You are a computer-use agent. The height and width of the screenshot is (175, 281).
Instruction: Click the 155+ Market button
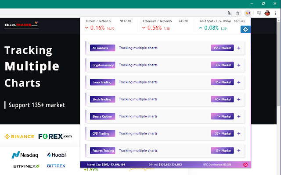click(222, 48)
